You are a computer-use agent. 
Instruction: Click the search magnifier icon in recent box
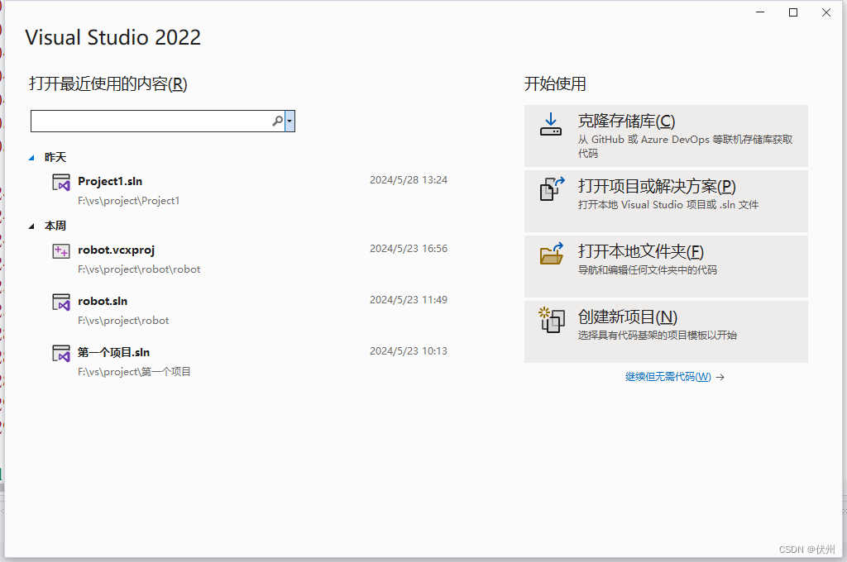pos(277,121)
